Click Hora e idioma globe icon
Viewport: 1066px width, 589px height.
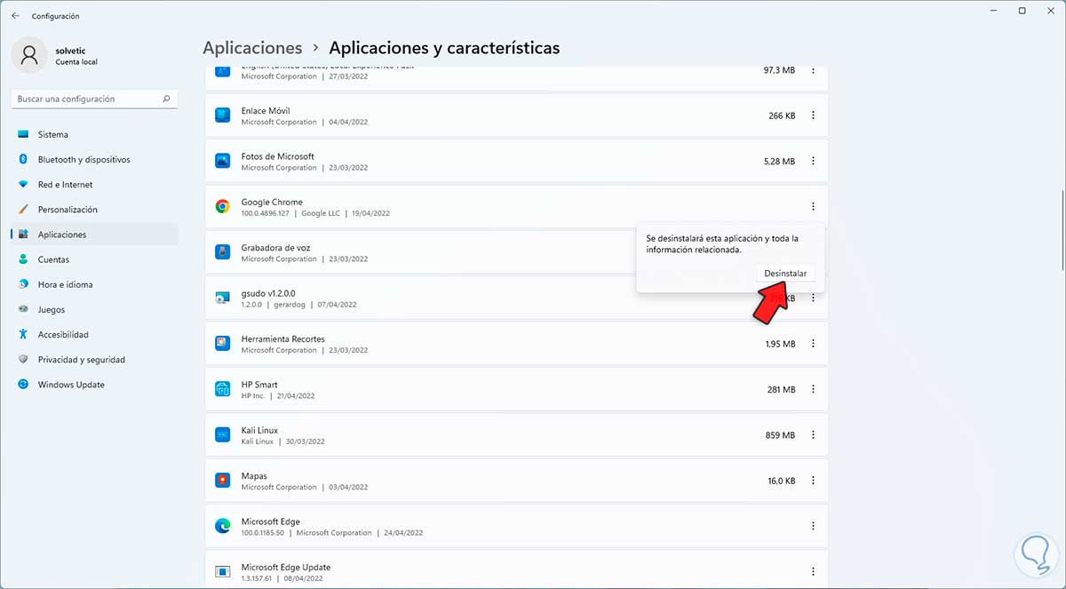pos(23,284)
